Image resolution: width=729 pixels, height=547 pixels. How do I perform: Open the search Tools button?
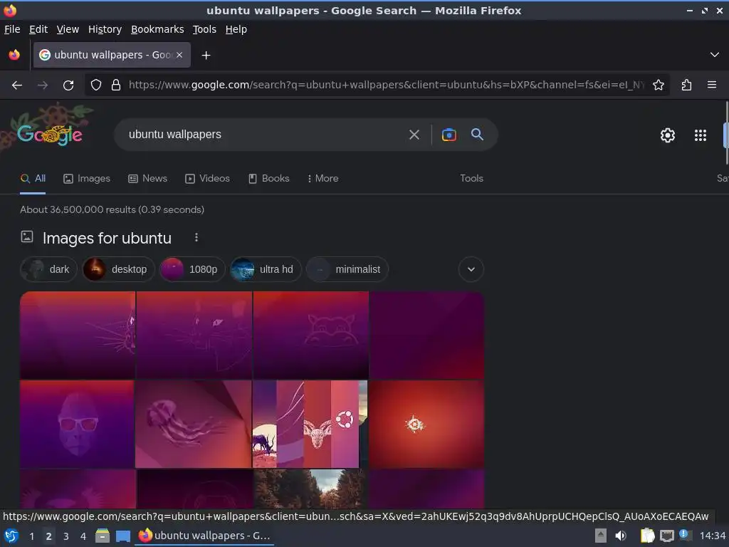coord(471,179)
